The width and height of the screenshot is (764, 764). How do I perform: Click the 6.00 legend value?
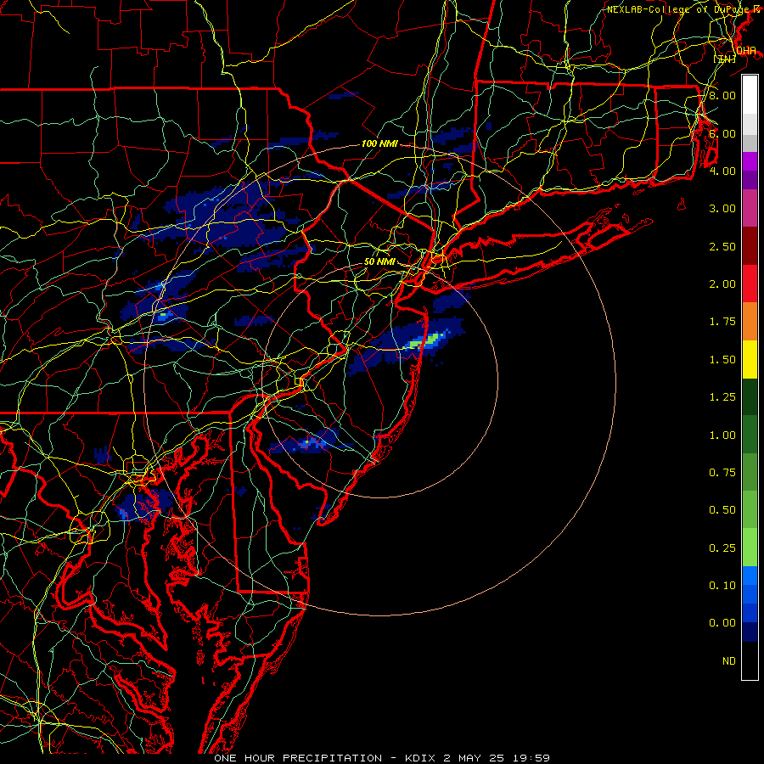point(722,133)
